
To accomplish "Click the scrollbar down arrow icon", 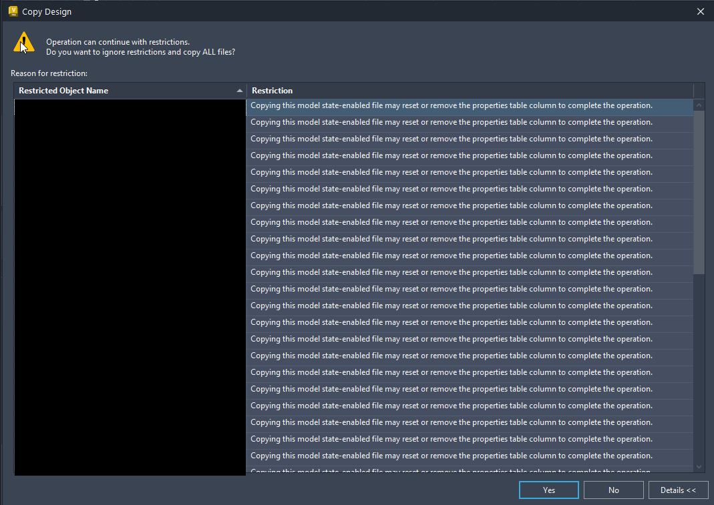I will pos(699,467).
